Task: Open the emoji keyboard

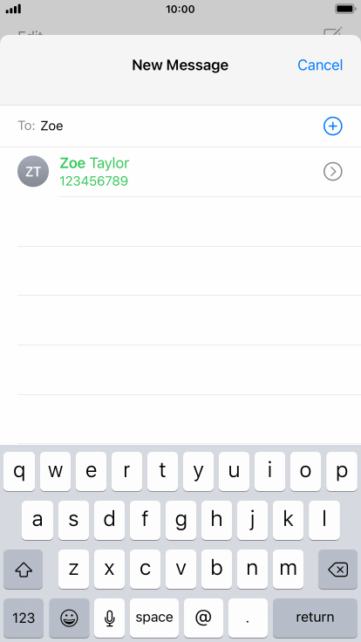Action: pyautogui.click(x=69, y=618)
